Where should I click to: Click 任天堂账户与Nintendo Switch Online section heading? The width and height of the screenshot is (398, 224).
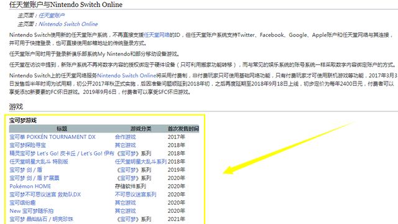[66, 4]
